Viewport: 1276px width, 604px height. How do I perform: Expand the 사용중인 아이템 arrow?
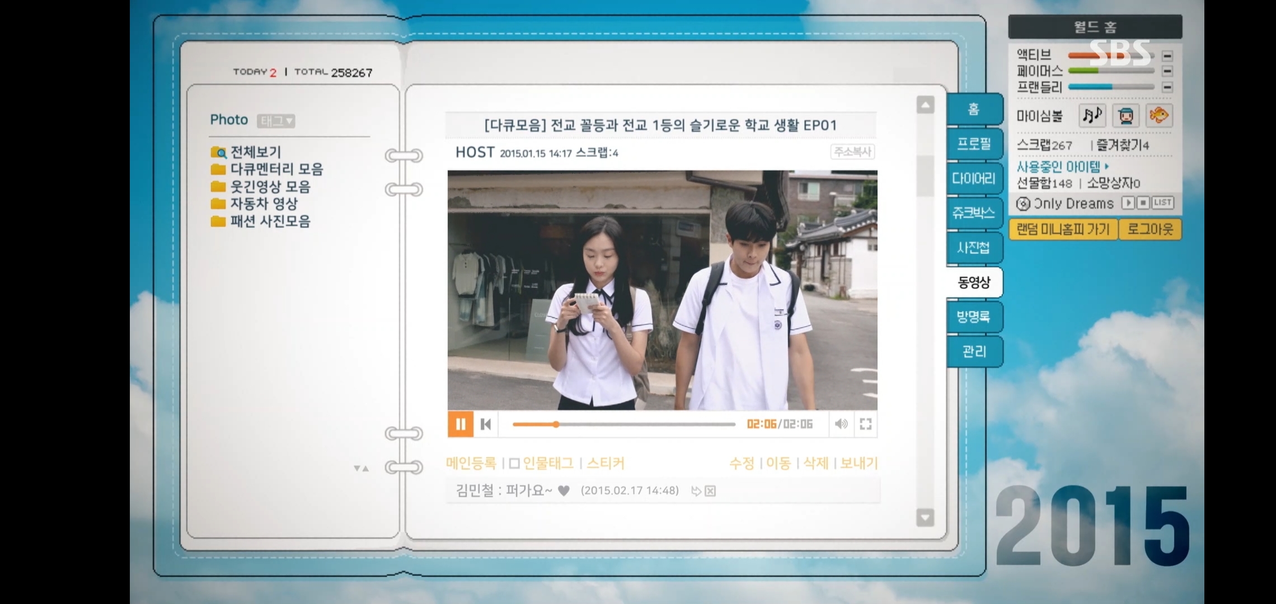pos(1107,167)
